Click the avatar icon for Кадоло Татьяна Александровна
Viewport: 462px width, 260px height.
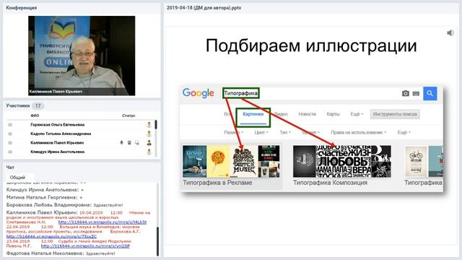coord(149,134)
